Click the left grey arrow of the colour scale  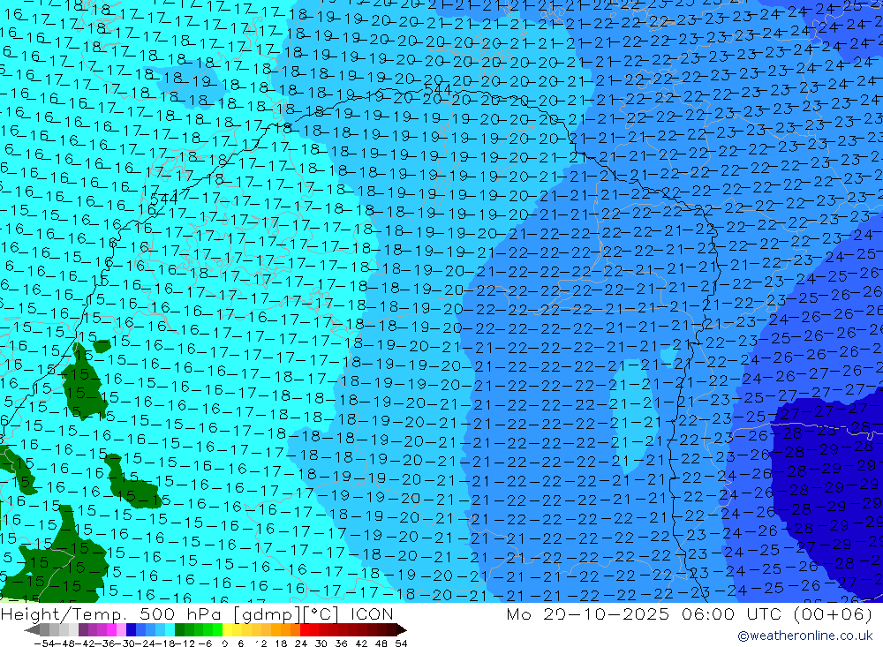click(x=32, y=629)
